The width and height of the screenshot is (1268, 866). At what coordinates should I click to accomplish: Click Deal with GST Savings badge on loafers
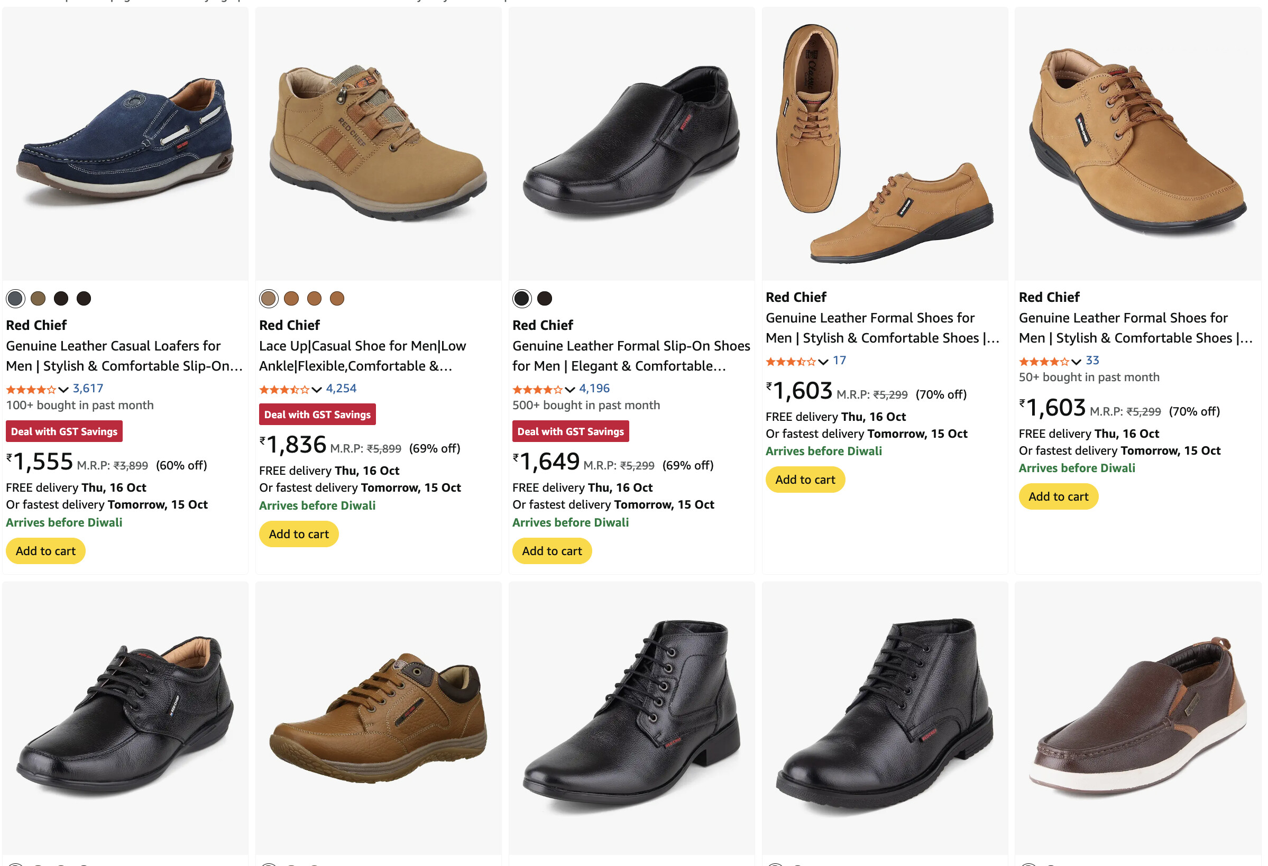pos(64,431)
